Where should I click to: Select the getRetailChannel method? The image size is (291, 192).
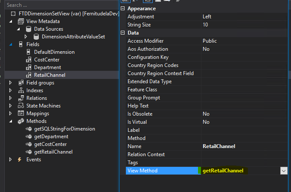(53, 152)
